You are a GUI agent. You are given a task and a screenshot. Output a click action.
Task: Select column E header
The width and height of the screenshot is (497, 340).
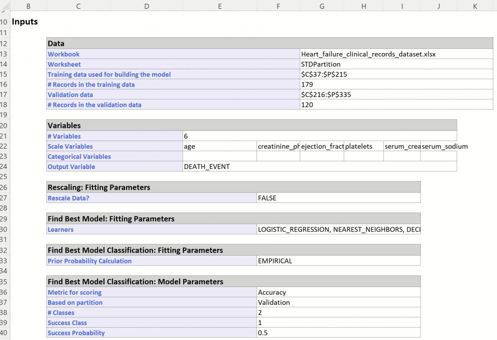tap(220, 6)
